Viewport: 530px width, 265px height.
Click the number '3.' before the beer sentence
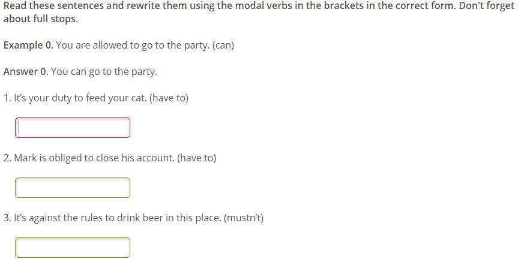[x=7, y=218]
